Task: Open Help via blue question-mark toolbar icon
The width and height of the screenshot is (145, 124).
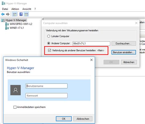Action: 21,14
